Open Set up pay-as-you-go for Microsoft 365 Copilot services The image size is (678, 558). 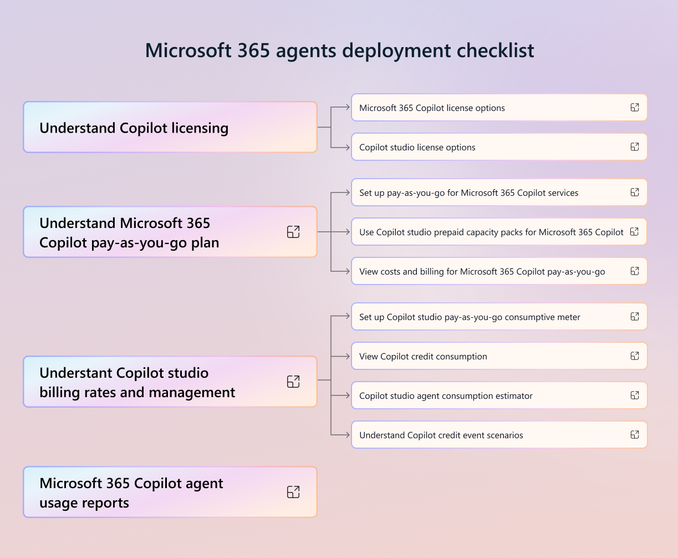499,192
